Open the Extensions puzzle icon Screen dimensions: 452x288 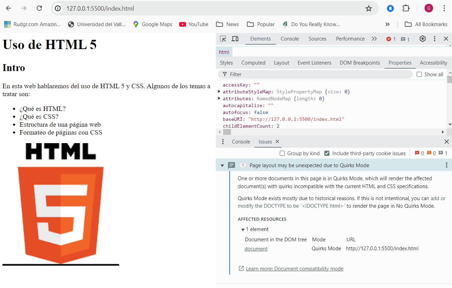[x=406, y=8]
